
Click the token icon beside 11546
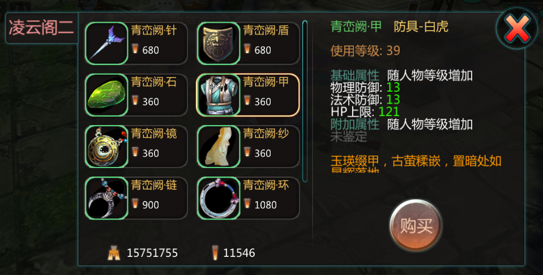tap(215, 253)
